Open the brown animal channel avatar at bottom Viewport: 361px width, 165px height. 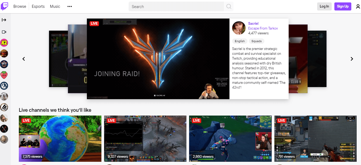4,139
